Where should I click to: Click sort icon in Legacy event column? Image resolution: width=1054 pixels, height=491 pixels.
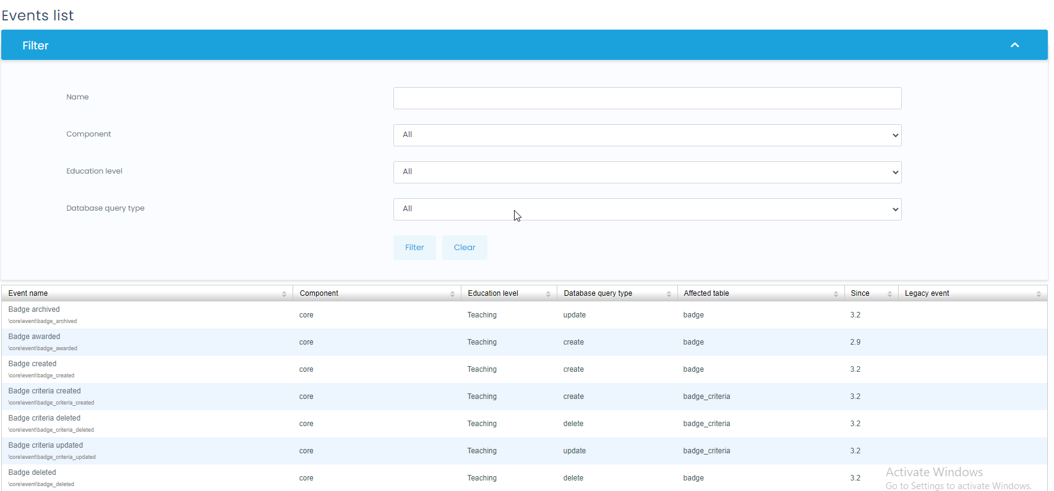(1039, 294)
